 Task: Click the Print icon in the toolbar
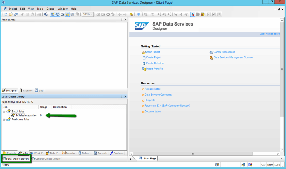[x=39, y=14]
